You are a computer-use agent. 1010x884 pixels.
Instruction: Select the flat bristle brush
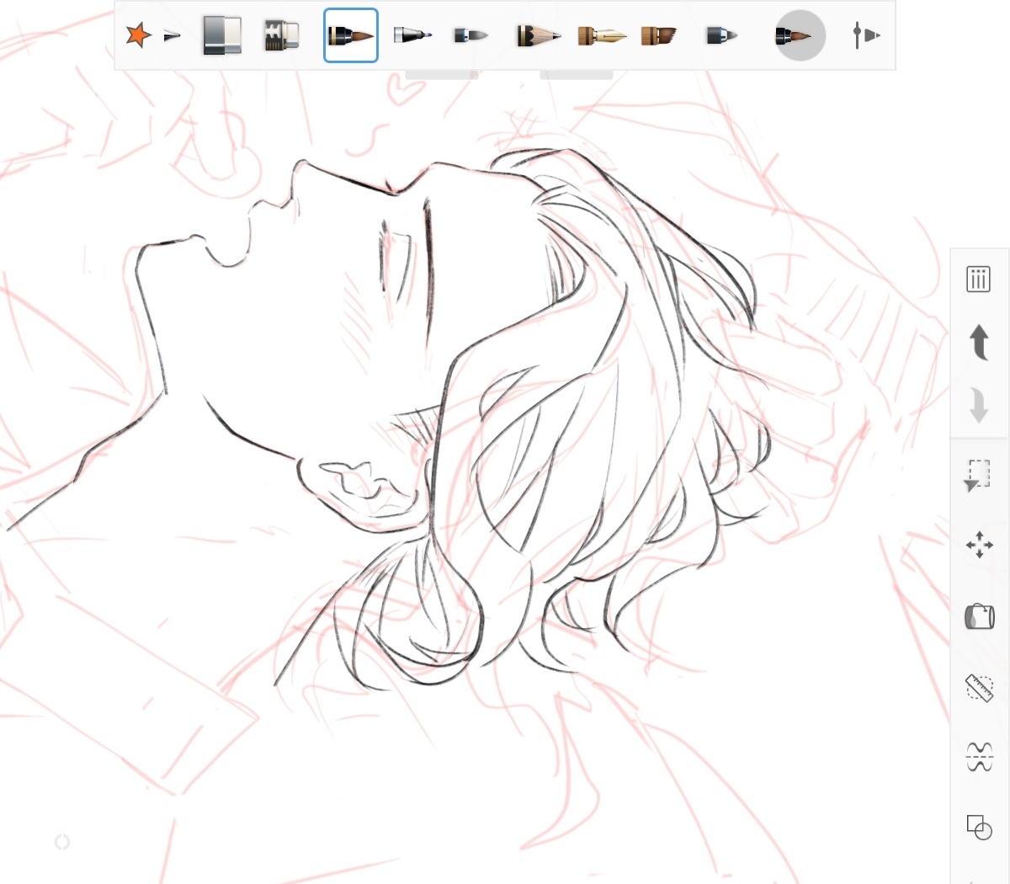click(x=658, y=35)
